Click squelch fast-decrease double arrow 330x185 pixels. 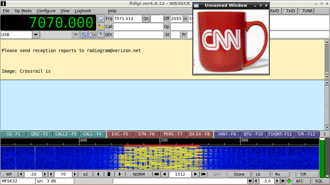(250, 181)
